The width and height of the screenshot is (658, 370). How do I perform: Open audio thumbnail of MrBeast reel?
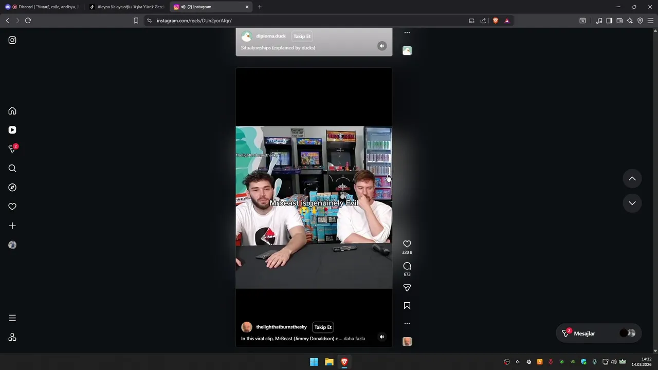407,342
